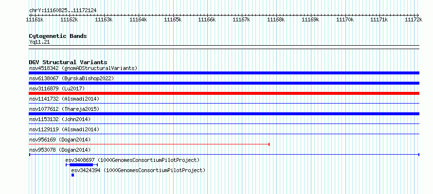Image resolution: width=433 pixels, height=194 pixels.
Task: Open the nsv3116879 Lu2017 variant label
Action: [x=57, y=88]
